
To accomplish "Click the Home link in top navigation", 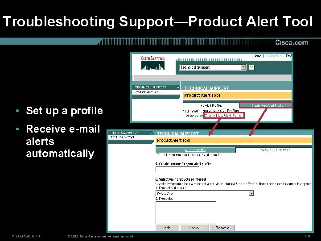I will click(257, 56).
